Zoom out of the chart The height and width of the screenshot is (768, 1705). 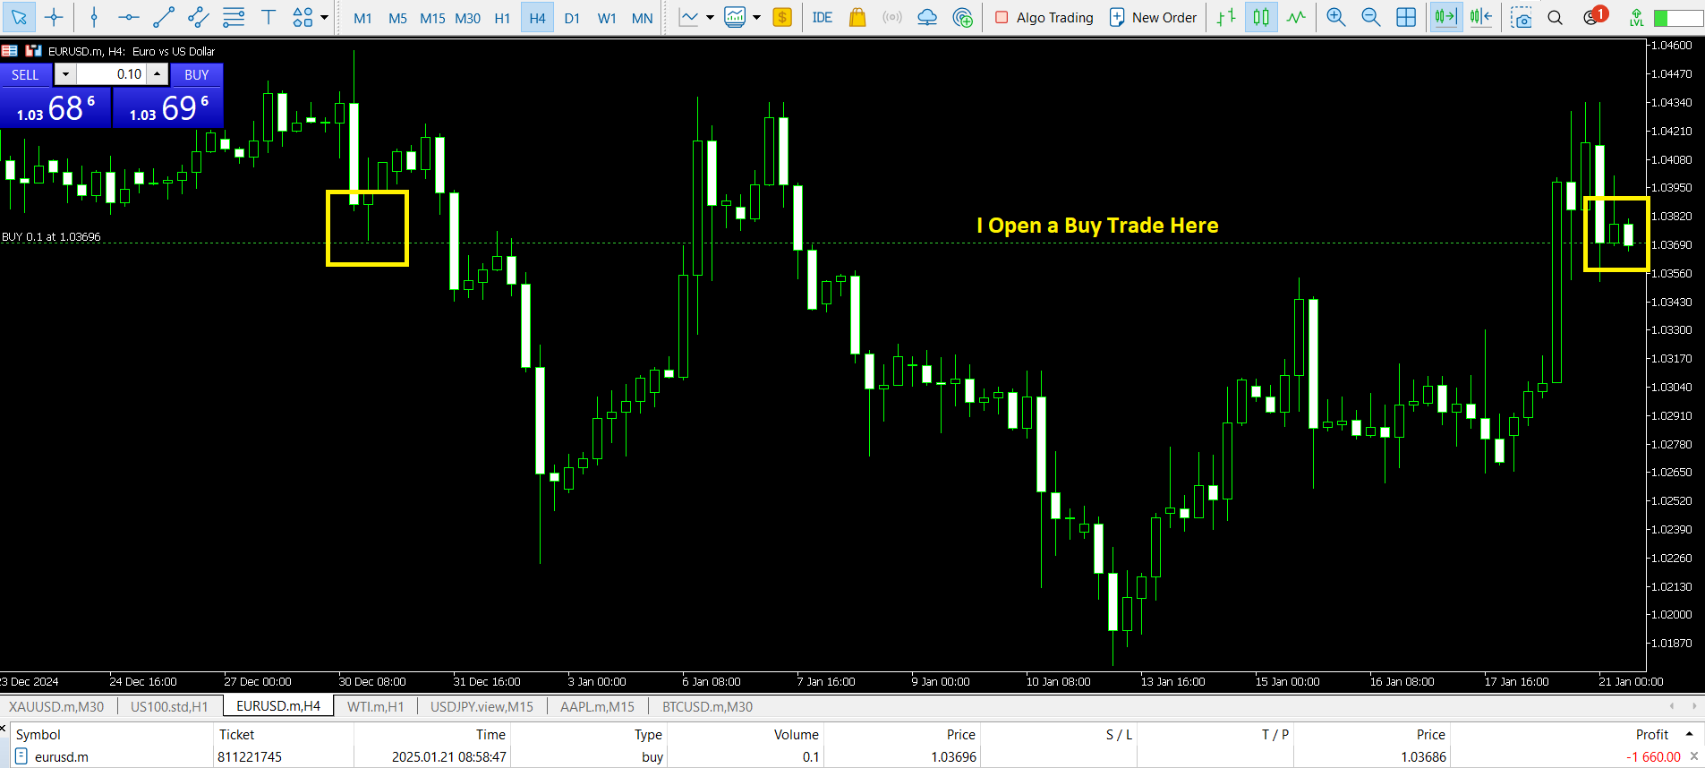coord(1370,17)
